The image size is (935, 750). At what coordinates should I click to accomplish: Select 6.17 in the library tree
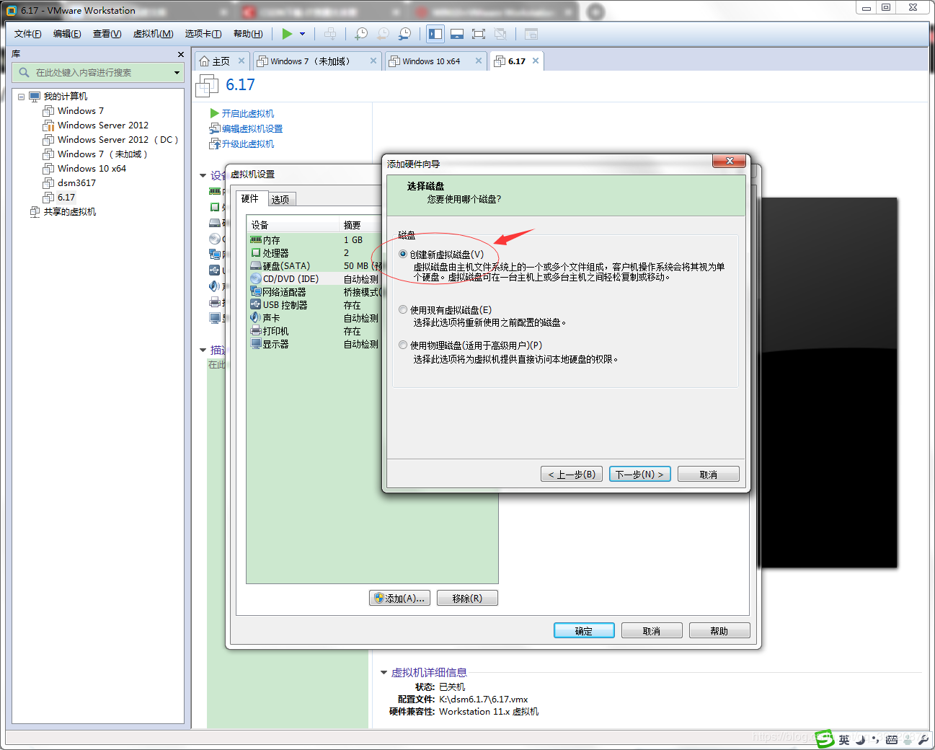click(59, 198)
